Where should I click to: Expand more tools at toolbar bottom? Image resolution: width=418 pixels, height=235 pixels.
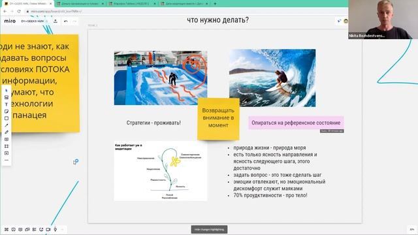tap(7, 160)
